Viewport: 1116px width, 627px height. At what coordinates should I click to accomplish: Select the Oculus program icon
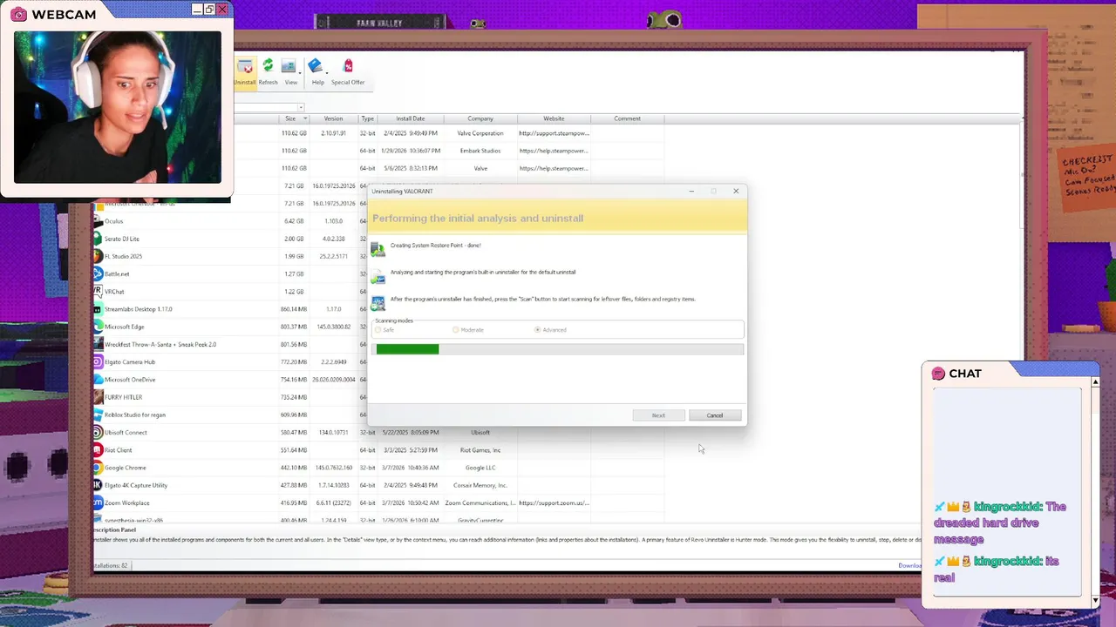pyautogui.click(x=99, y=221)
